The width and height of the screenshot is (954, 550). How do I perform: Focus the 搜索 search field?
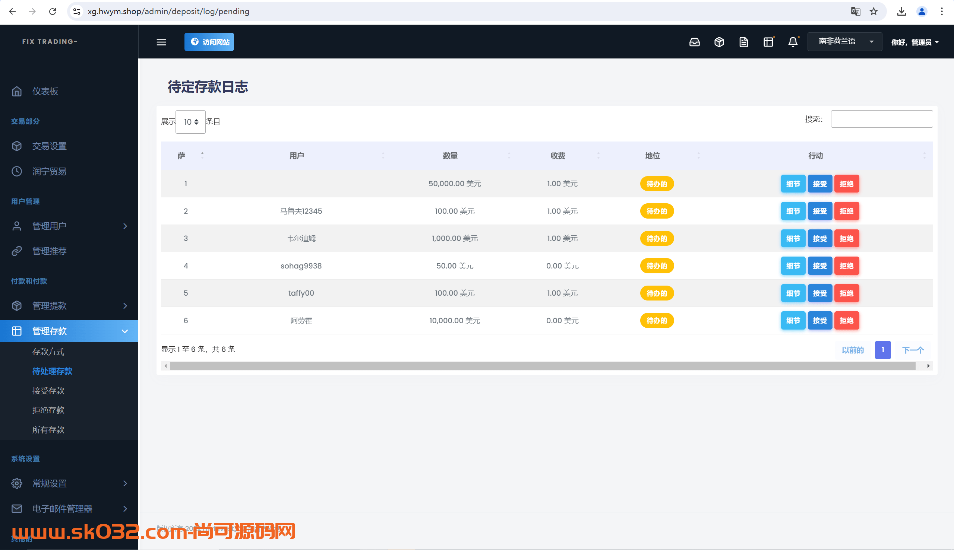[881, 119]
